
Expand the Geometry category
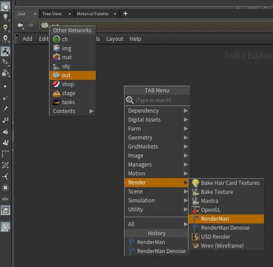pyautogui.click(x=157, y=138)
